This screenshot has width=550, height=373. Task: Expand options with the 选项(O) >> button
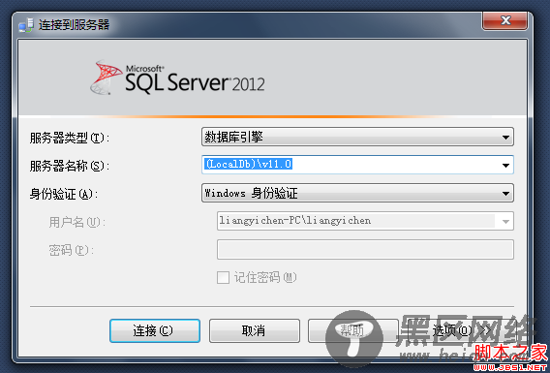(x=461, y=330)
